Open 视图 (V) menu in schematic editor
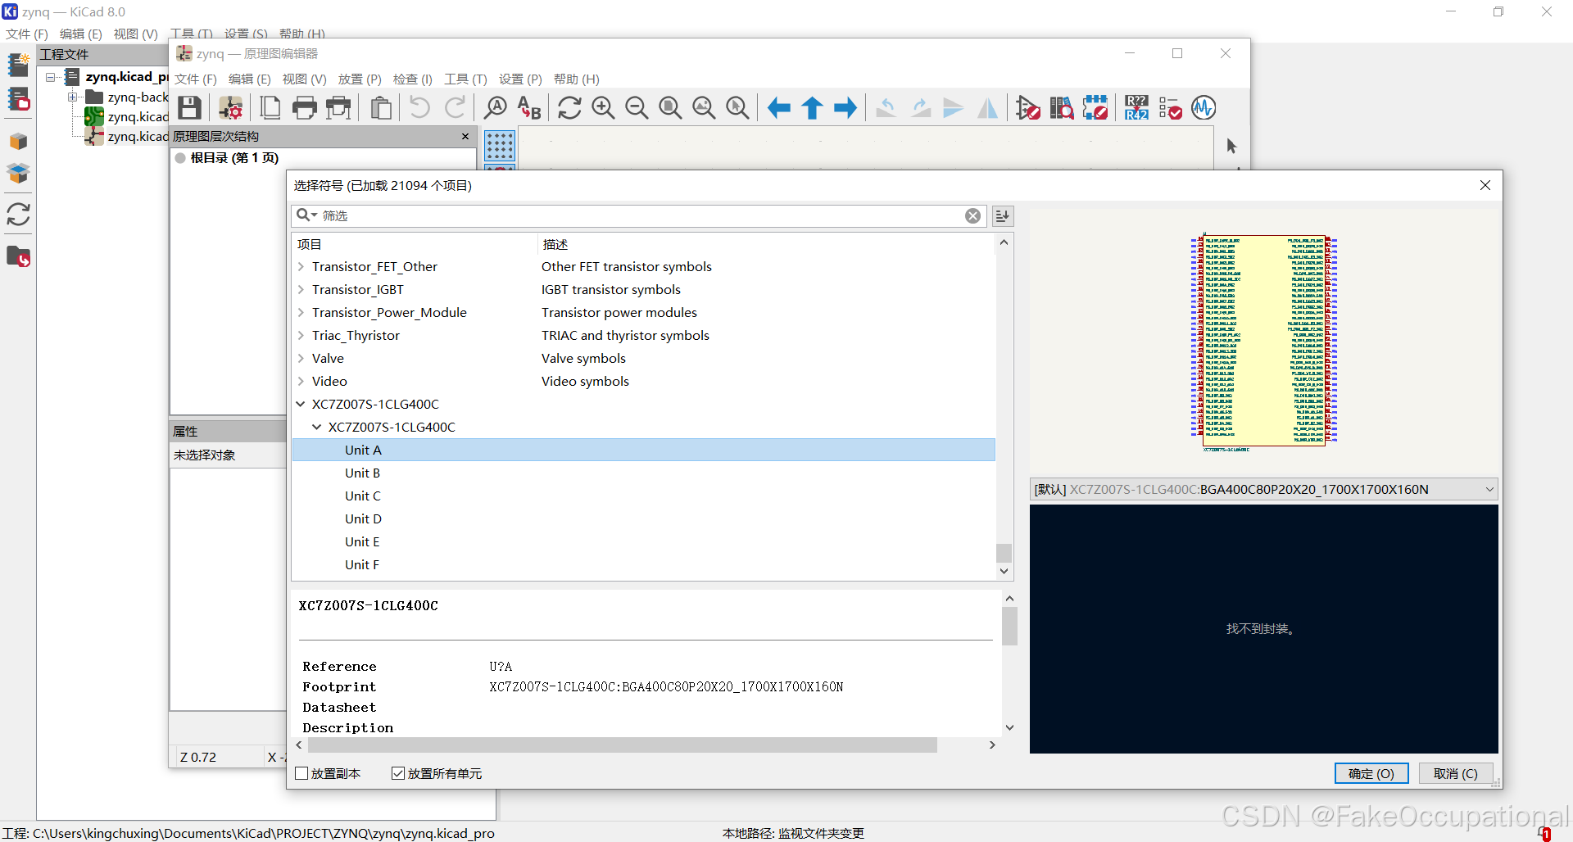Image resolution: width=1573 pixels, height=842 pixels. pos(304,79)
